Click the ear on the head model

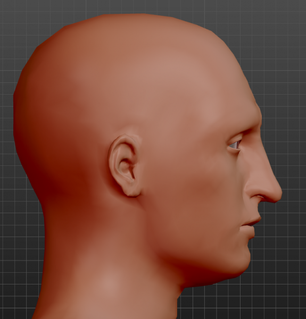tap(124, 165)
